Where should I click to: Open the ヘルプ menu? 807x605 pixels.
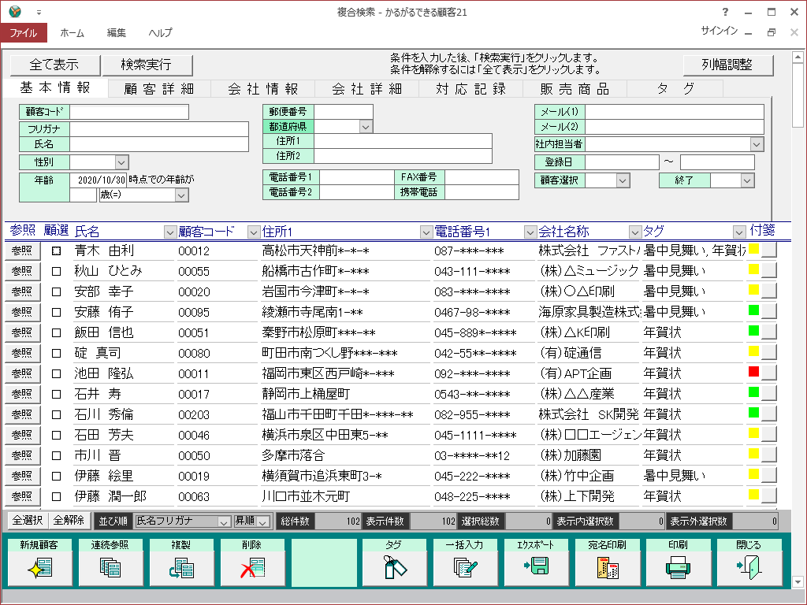coord(161,33)
